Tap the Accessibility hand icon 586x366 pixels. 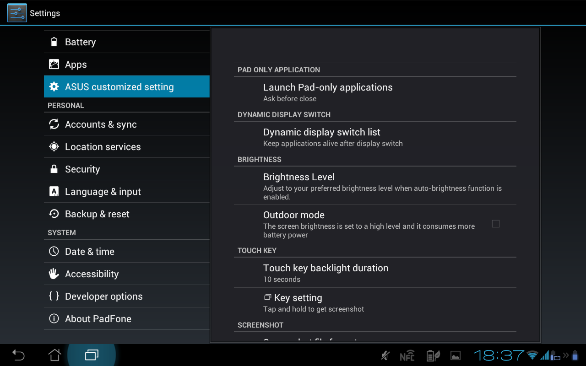click(x=54, y=274)
